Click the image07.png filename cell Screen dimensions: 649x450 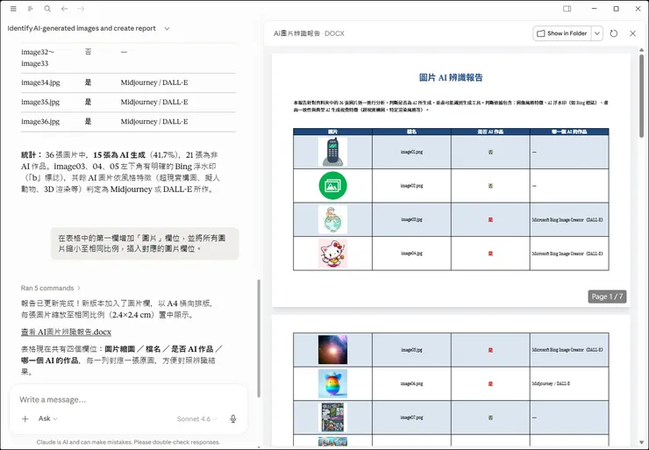[411, 418]
